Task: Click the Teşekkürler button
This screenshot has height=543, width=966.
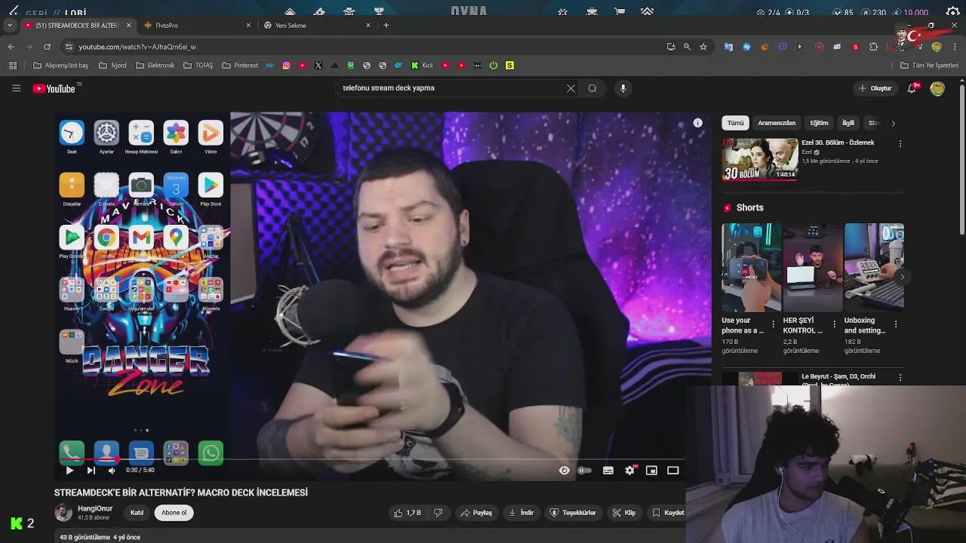Action: [x=573, y=513]
